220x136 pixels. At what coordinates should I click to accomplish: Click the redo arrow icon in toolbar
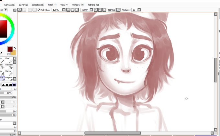(24, 10)
